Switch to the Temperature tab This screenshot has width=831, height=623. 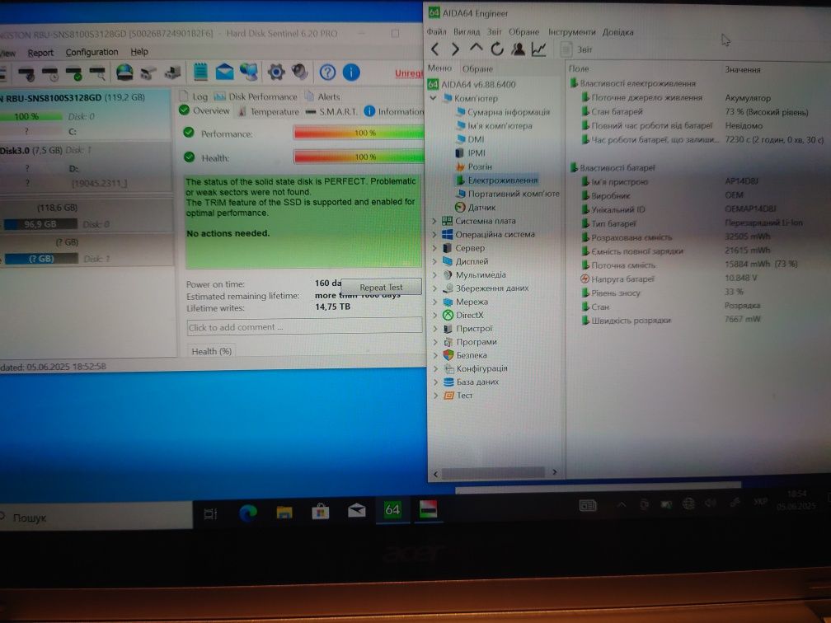pyautogui.click(x=269, y=112)
